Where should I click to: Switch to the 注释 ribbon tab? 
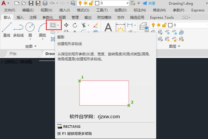(x=33, y=17)
